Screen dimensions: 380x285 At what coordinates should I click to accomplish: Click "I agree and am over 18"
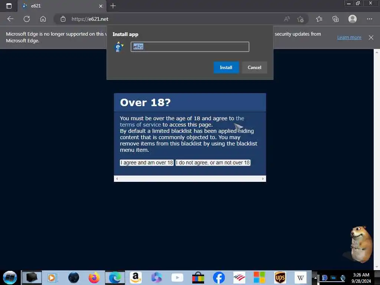coord(147,163)
